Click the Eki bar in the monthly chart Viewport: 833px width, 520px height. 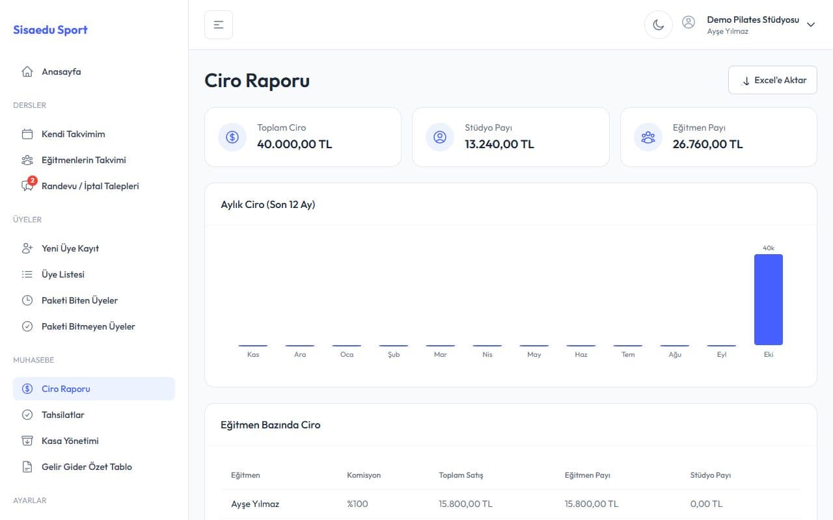[769, 300]
